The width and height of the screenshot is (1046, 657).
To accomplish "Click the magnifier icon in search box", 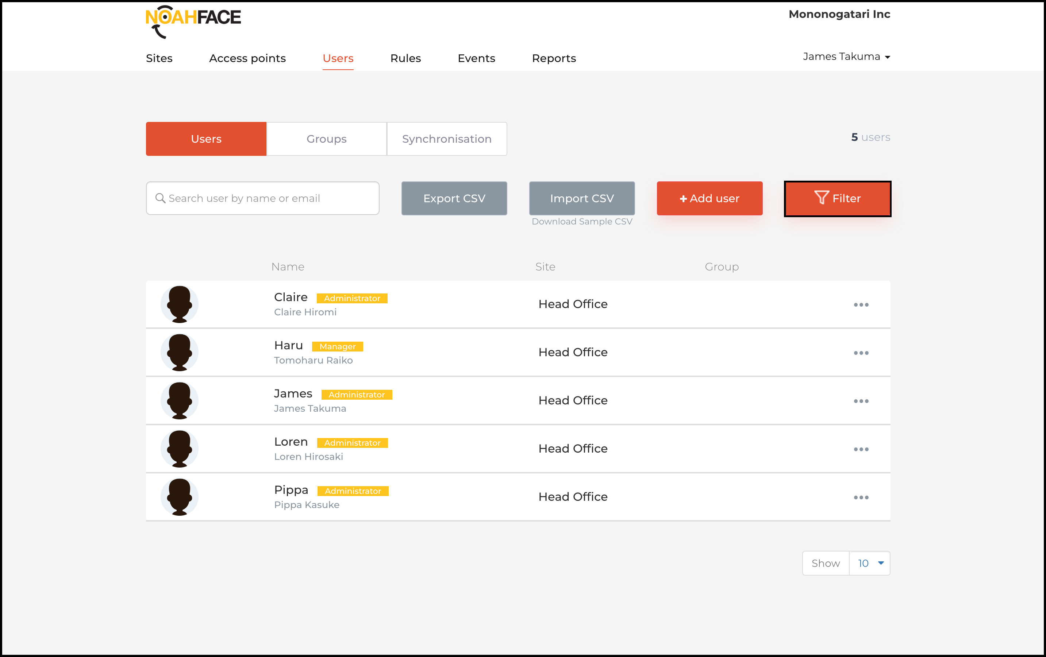I will [x=160, y=198].
